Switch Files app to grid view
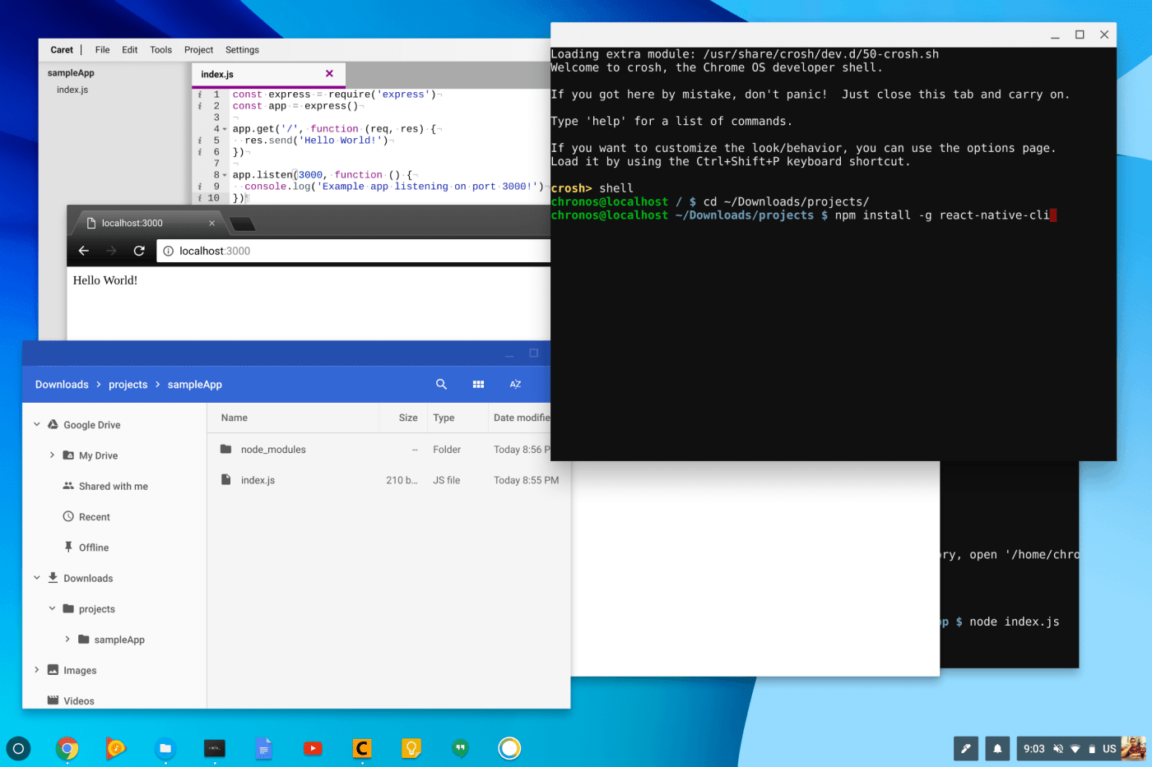This screenshot has height=767, width=1152. coord(478,384)
